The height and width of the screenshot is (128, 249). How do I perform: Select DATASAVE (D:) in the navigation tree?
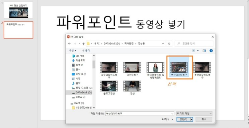pyautogui.click(x=79, y=92)
